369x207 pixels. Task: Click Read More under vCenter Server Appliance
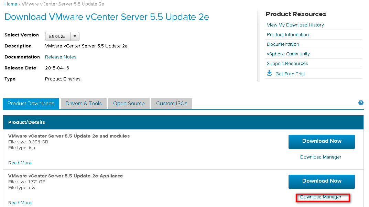click(20, 203)
